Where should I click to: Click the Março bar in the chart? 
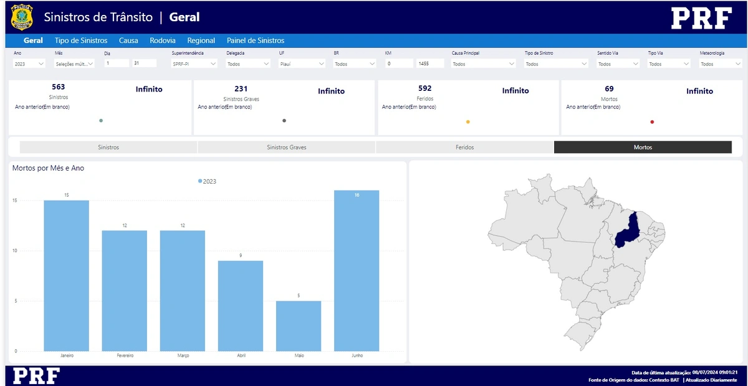coord(183,291)
